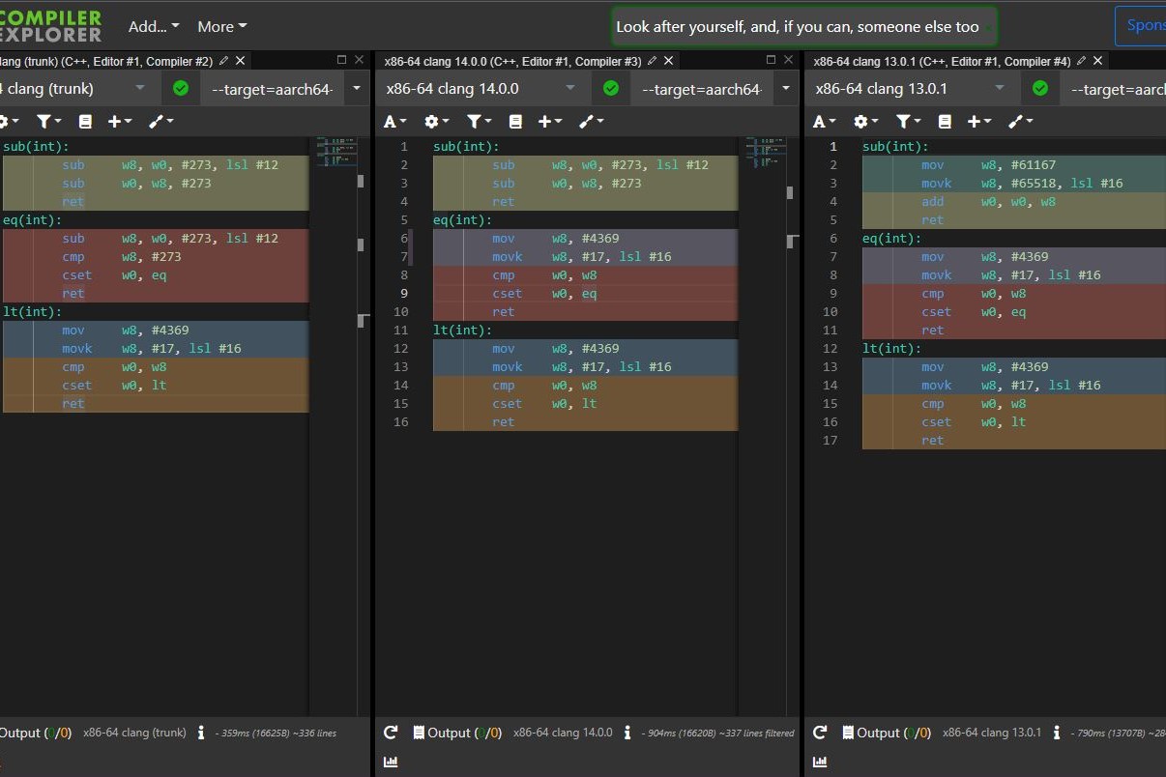Image resolution: width=1166 pixels, height=777 pixels.
Task: Expand options dropdown arrow in clang trunk pane
Action: (x=357, y=88)
